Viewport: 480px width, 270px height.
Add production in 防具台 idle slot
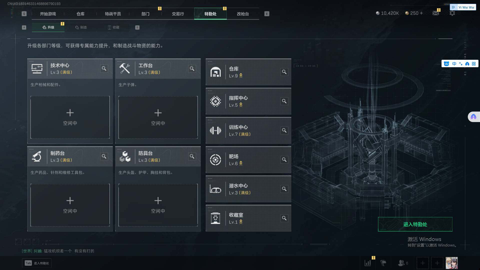(158, 205)
